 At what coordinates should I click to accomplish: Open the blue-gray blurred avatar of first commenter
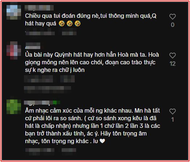13,12
